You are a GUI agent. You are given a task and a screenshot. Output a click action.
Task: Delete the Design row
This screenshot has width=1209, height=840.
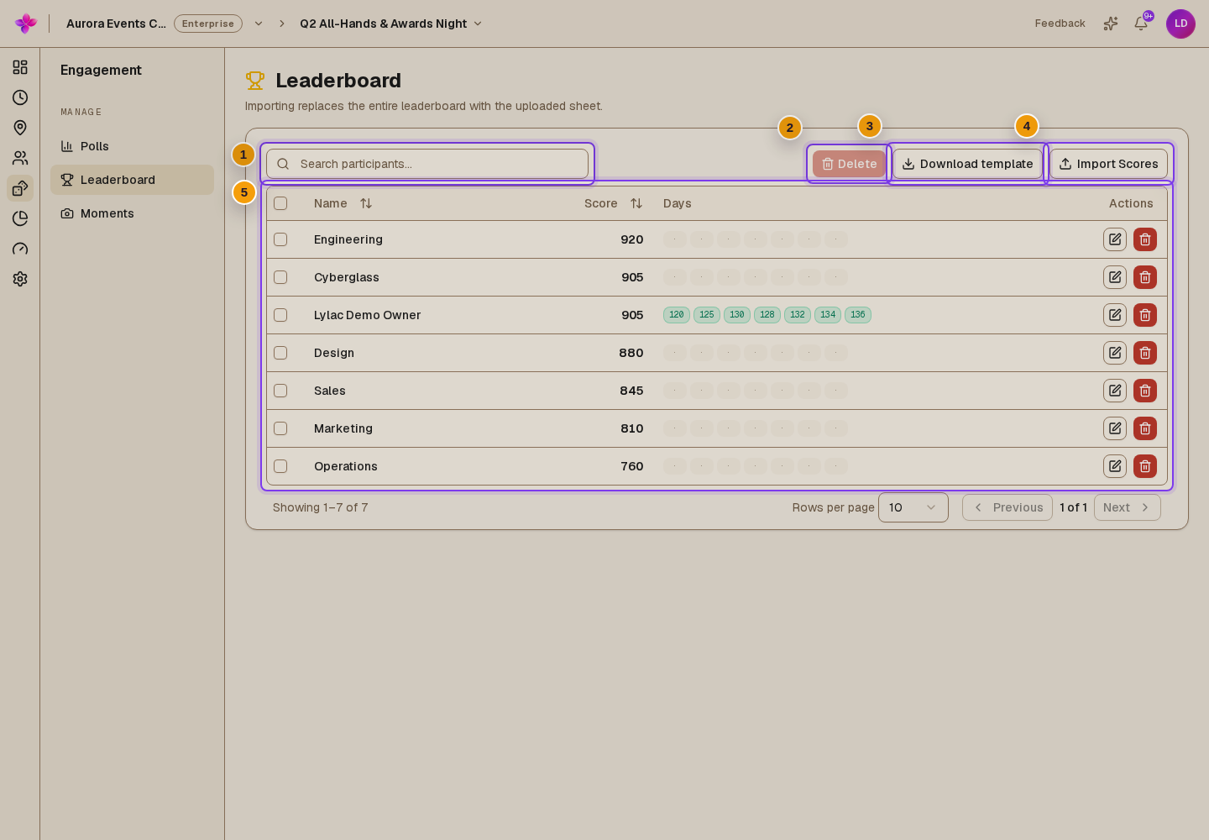1145,353
